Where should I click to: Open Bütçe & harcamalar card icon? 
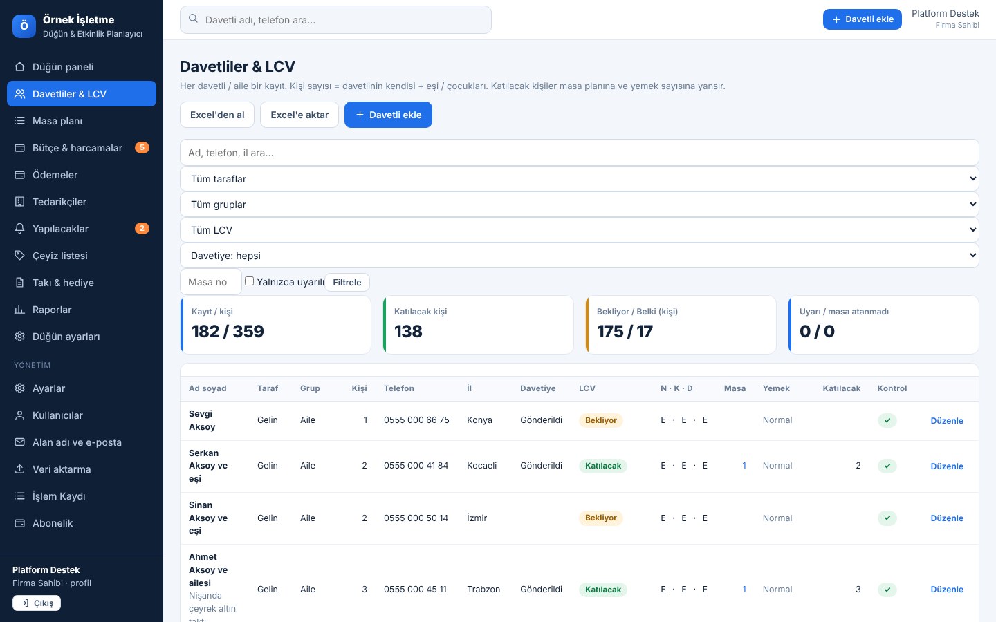[x=20, y=148]
